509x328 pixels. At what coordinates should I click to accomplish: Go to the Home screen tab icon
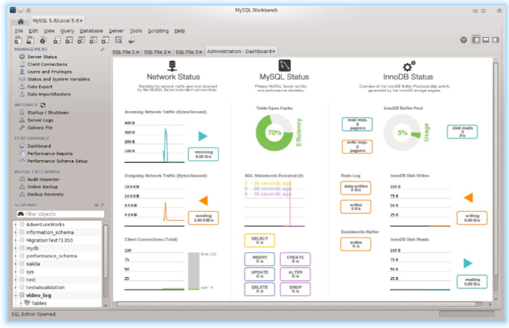(x=20, y=21)
